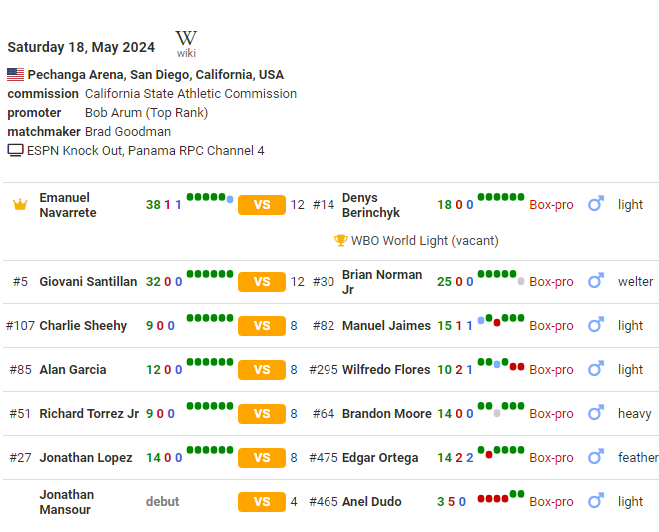Open Navarrete vs Berinchyk VS button
Image resolution: width=659 pixels, height=532 pixels.
tap(262, 205)
